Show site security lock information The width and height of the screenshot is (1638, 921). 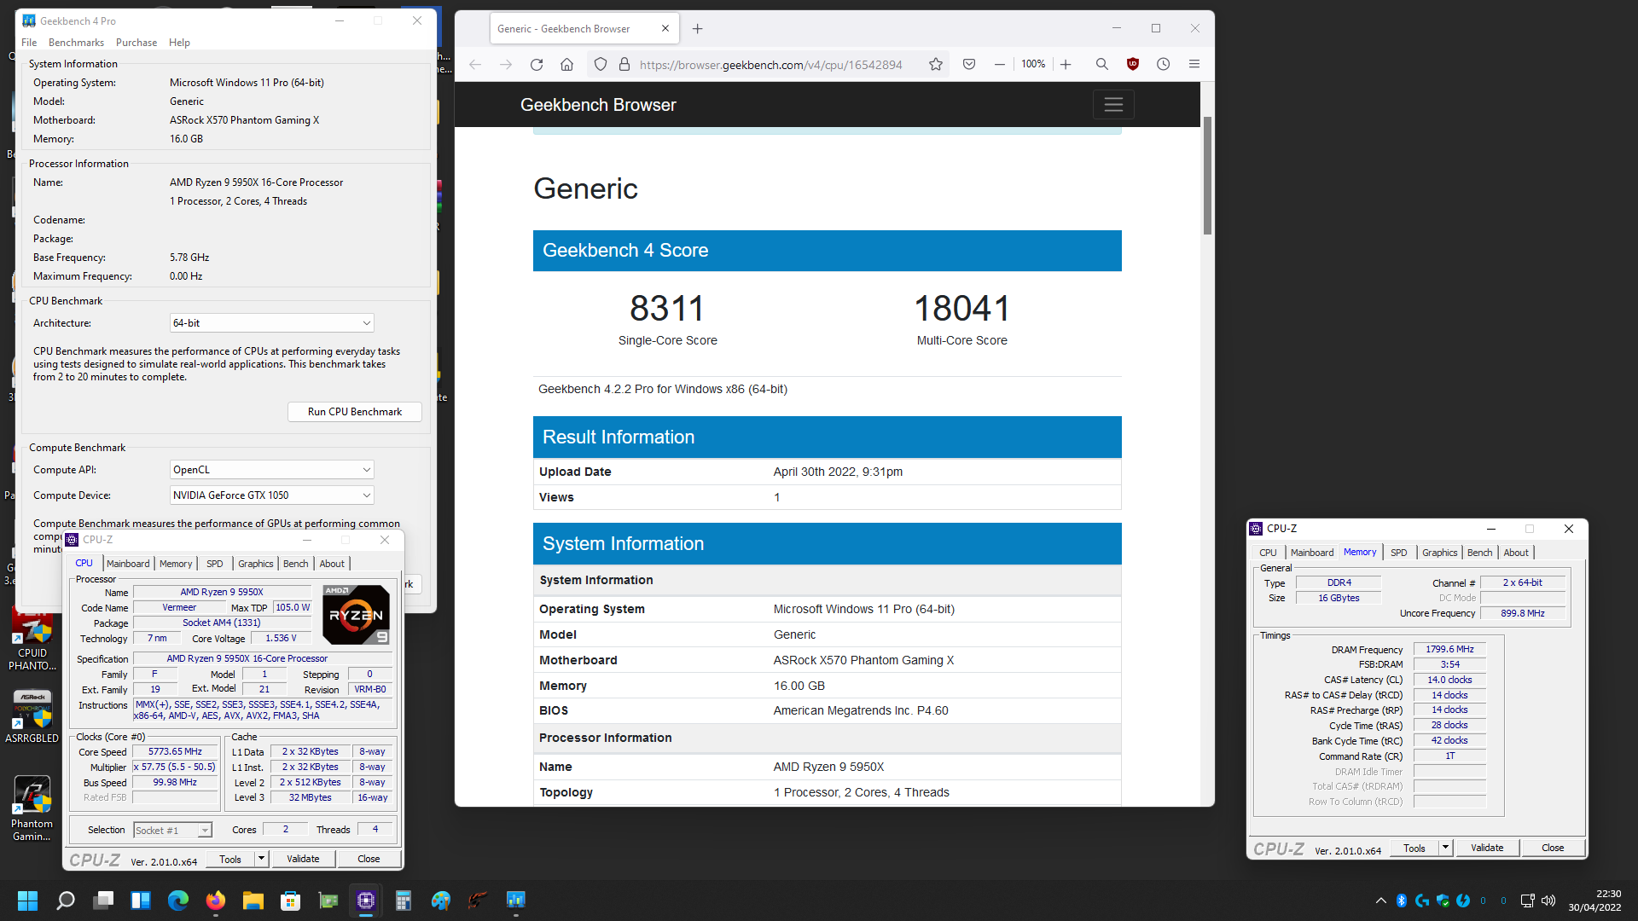[x=624, y=64]
